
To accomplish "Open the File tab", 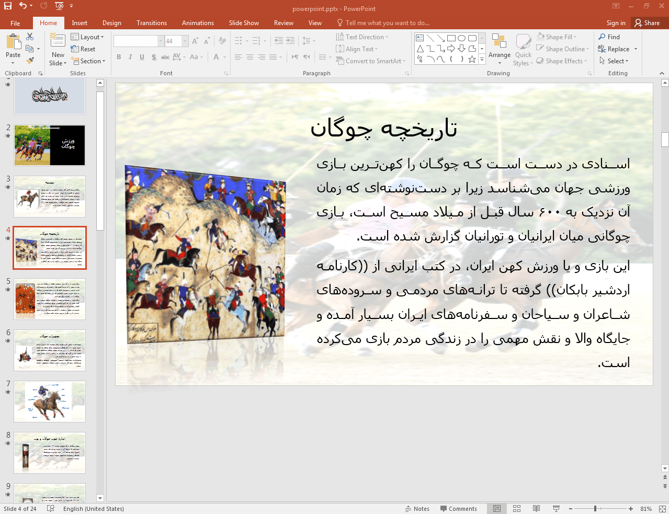I will click(x=15, y=23).
